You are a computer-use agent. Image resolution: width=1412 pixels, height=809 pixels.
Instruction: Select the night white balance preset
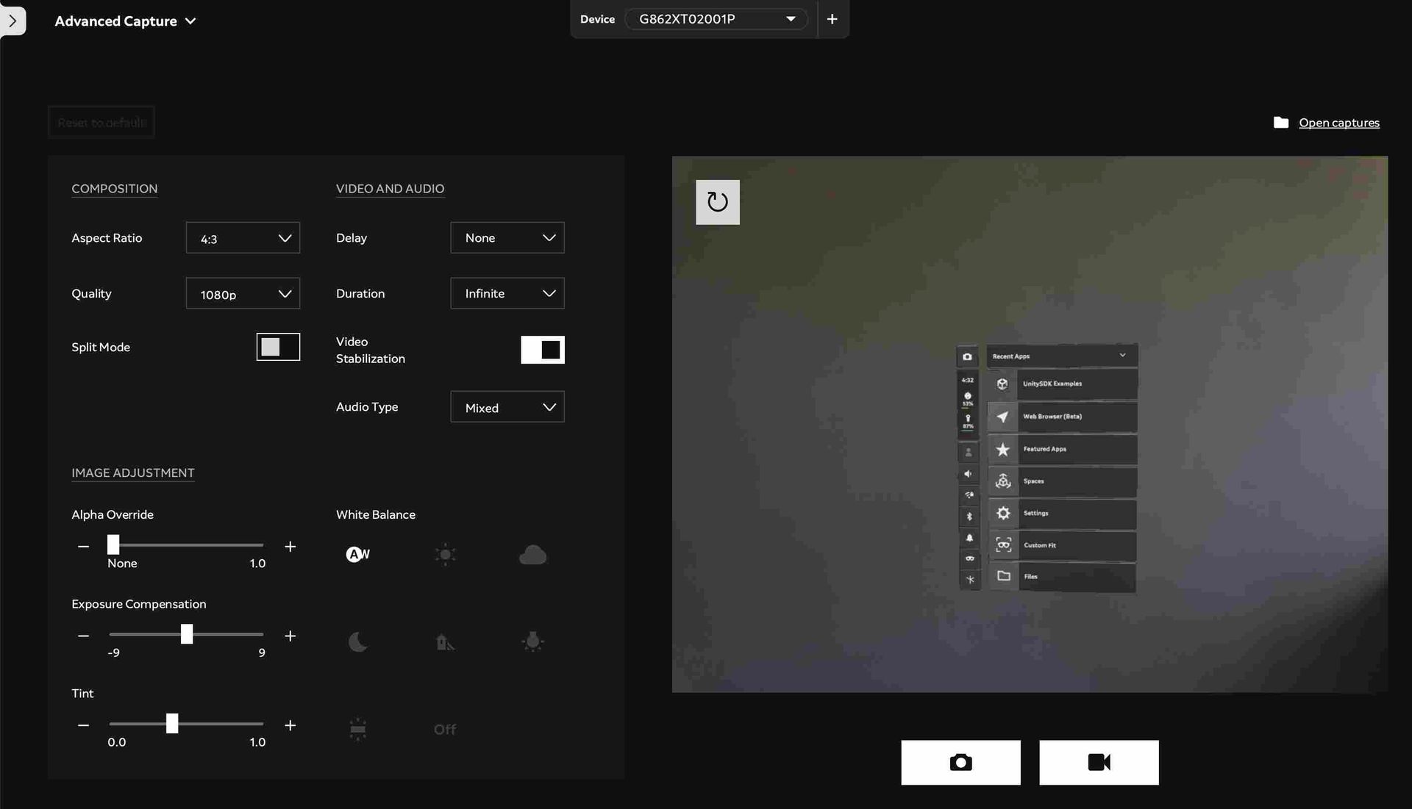click(x=357, y=641)
